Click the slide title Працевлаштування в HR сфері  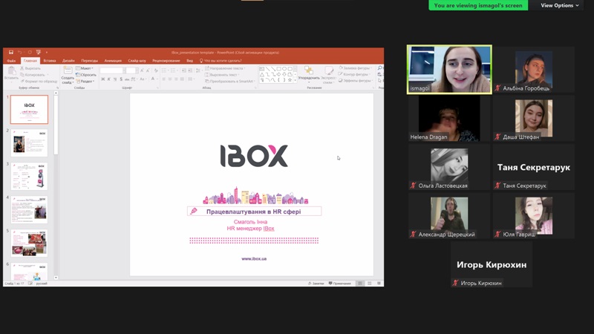click(x=253, y=212)
